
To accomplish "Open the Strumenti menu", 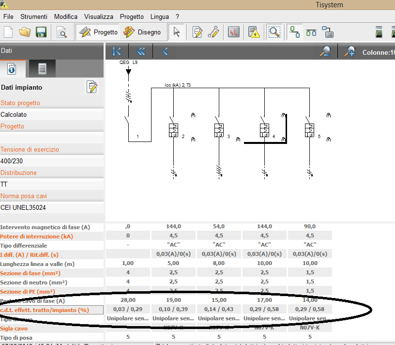I will click(33, 16).
